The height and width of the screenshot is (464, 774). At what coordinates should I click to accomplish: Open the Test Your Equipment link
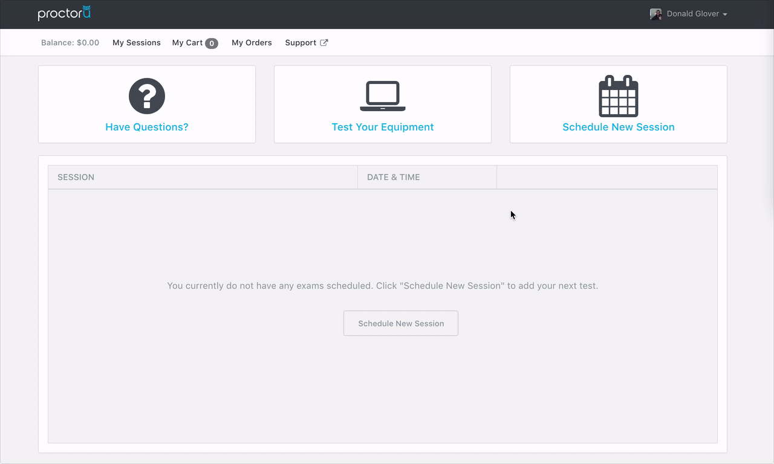coord(383,127)
